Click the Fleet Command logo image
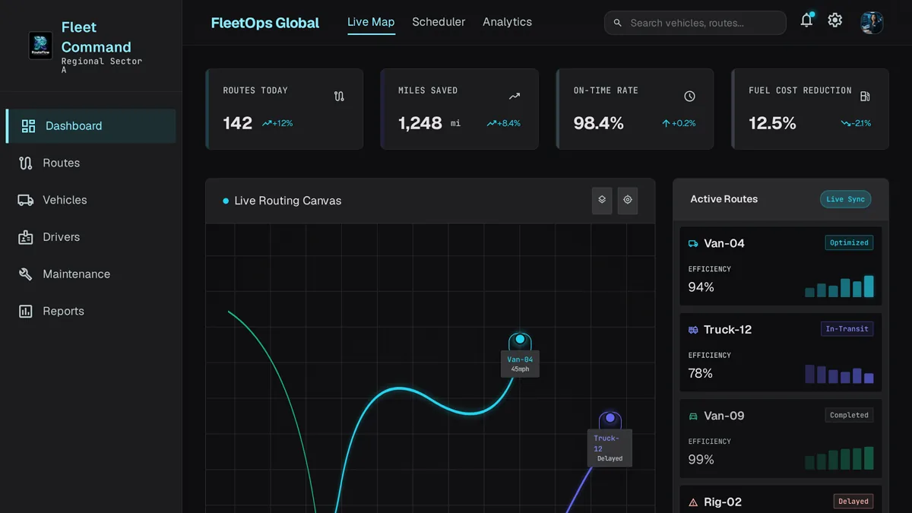This screenshot has height=513, width=912. (x=40, y=46)
